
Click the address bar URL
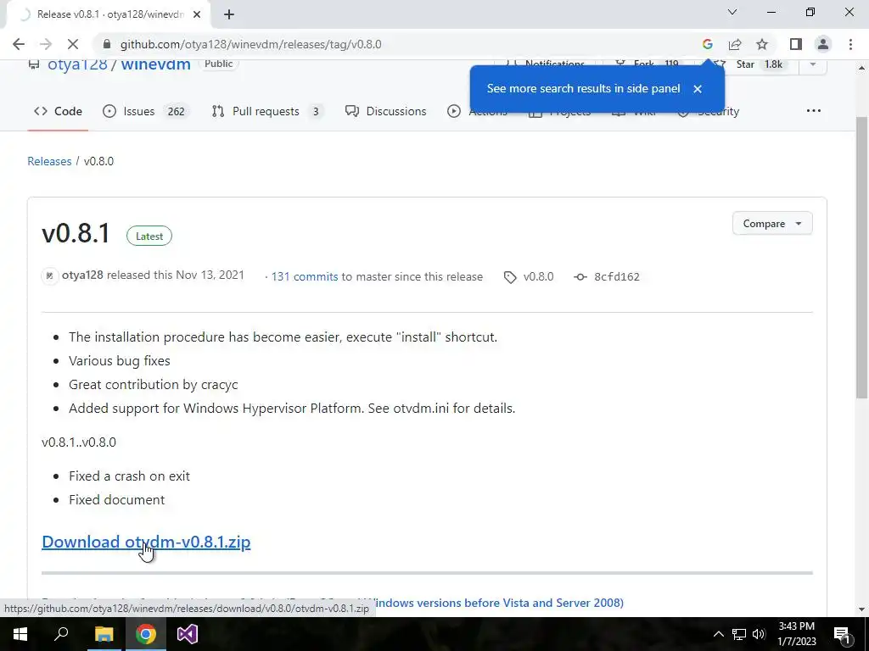[x=250, y=44]
